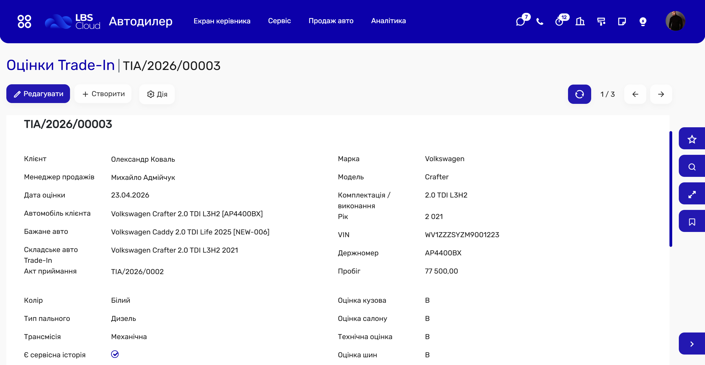The image size is (705, 365).
Task: Open the Продаж авто menu
Action: pos(331,21)
